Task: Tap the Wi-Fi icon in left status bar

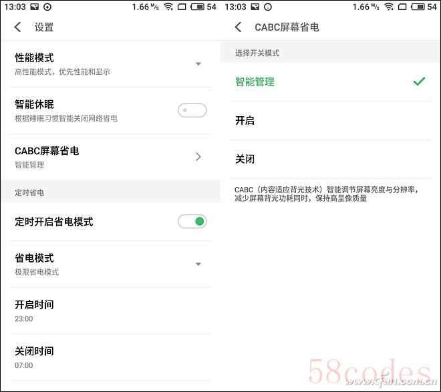Action: (x=168, y=7)
